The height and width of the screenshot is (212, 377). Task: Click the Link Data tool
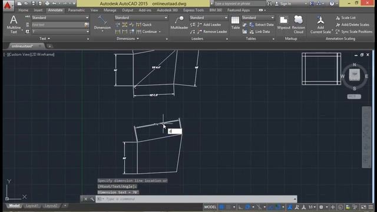click(259, 31)
